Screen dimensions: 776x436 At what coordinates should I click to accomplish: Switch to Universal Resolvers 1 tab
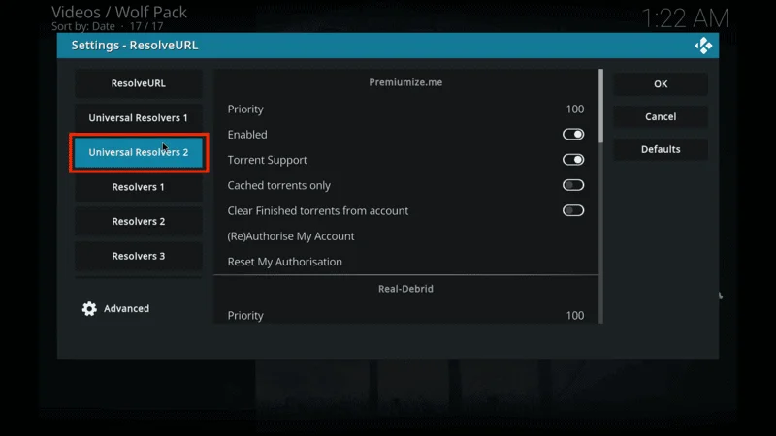(x=138, y=118)
